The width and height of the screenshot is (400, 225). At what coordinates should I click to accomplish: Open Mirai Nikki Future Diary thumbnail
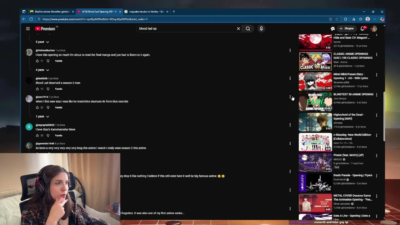click(x=315, y=82)
